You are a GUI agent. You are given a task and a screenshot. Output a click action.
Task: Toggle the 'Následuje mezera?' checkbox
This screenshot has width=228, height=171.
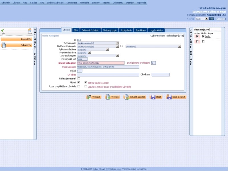point(79,78)
